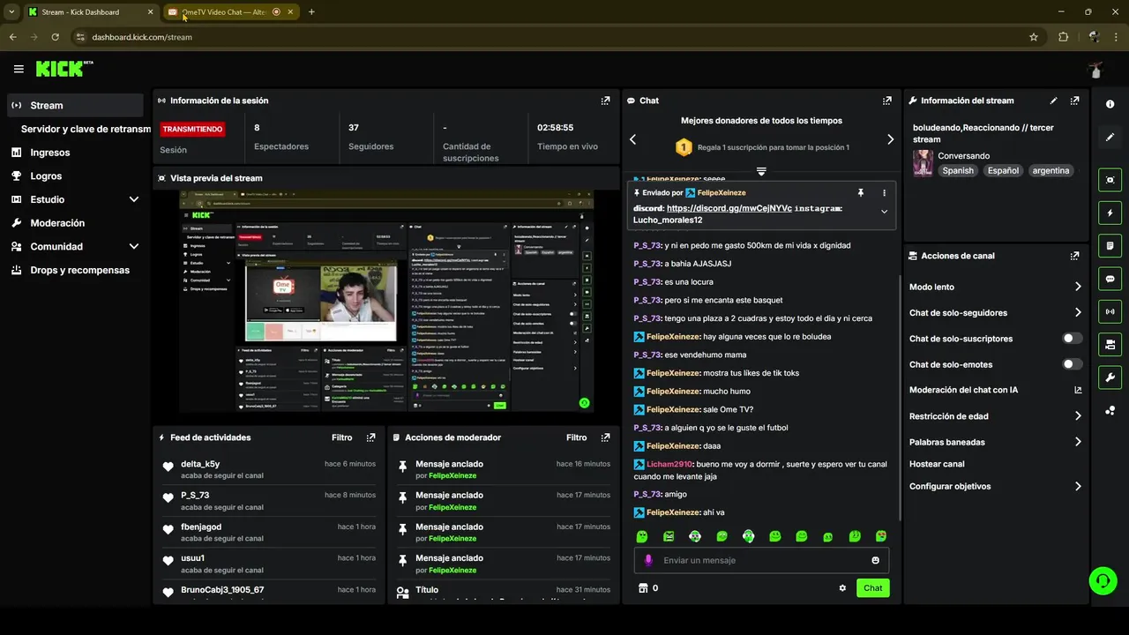The width and height of the screenshot is (1129, 635).
Task: Pop out the Feed de actividades panel
Action: [370, 437]
